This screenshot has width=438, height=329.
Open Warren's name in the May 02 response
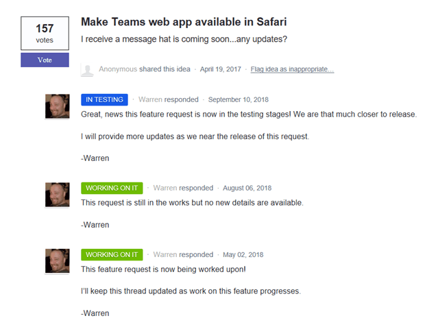pyautogui.click(x=165, y=254)
